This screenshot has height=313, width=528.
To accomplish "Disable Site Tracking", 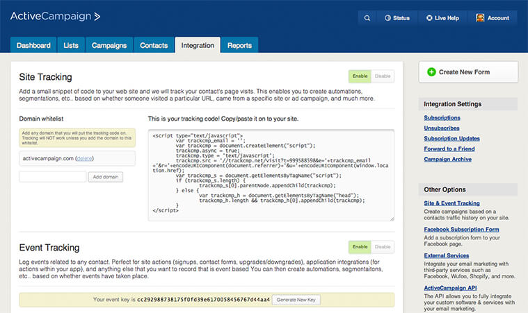I will [383, 76].
